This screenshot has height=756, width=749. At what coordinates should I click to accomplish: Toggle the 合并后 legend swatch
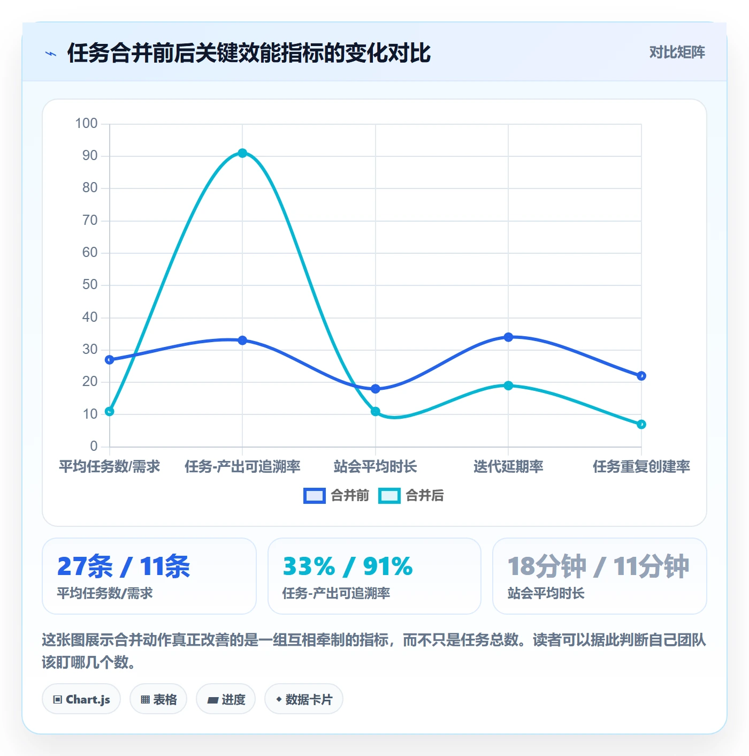click(389, 496)
